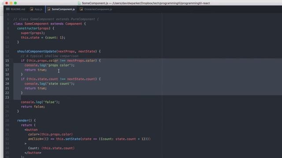This screenshot has height=158, width=282.
Task: Click line number 15 in the gutter
Action: 7,61
